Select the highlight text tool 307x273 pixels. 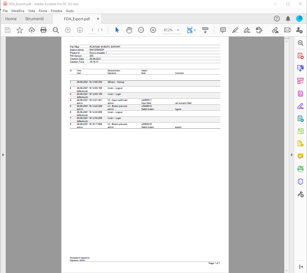point(235,30)
